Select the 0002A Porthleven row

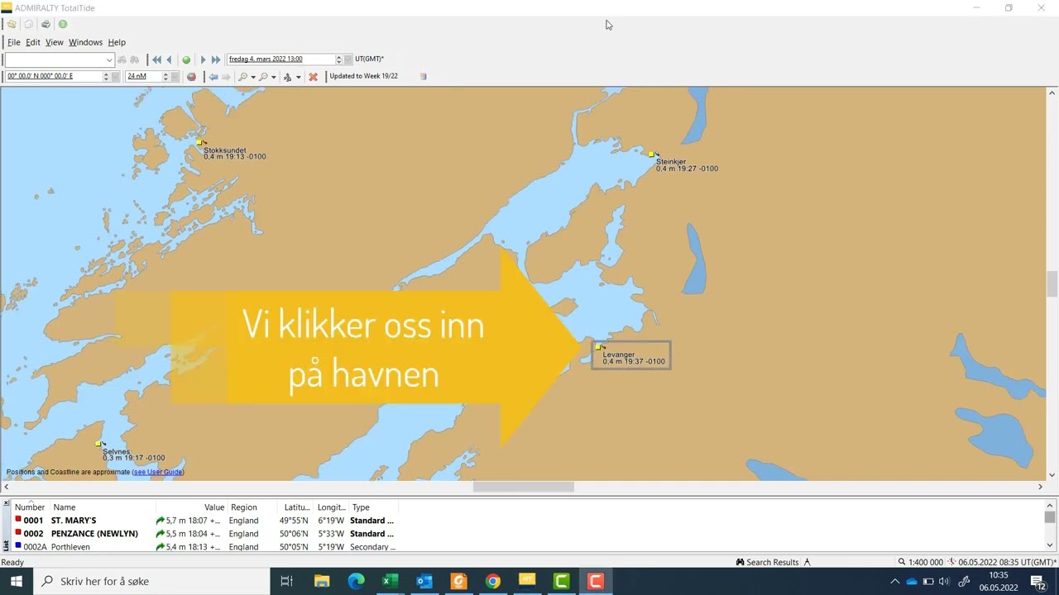coord(204,547)
